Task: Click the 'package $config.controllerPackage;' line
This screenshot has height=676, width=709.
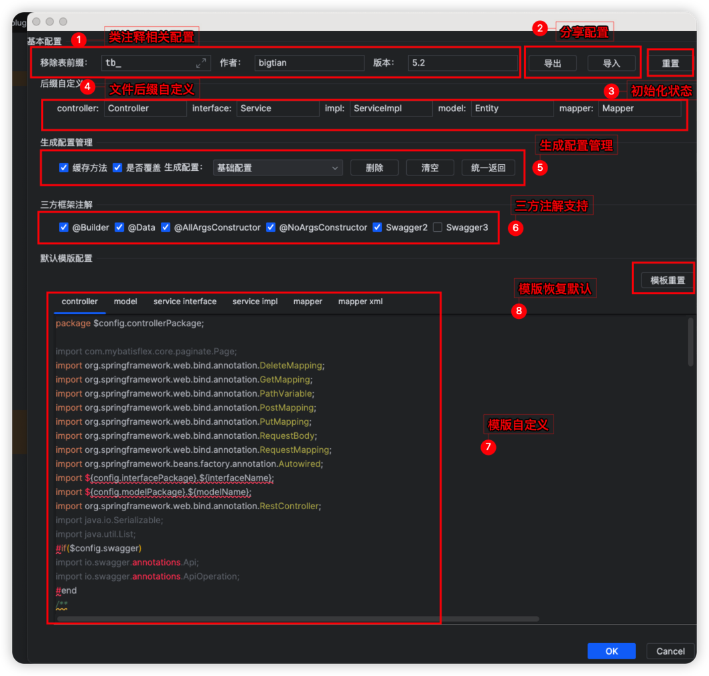Action: tap(130, 324)
